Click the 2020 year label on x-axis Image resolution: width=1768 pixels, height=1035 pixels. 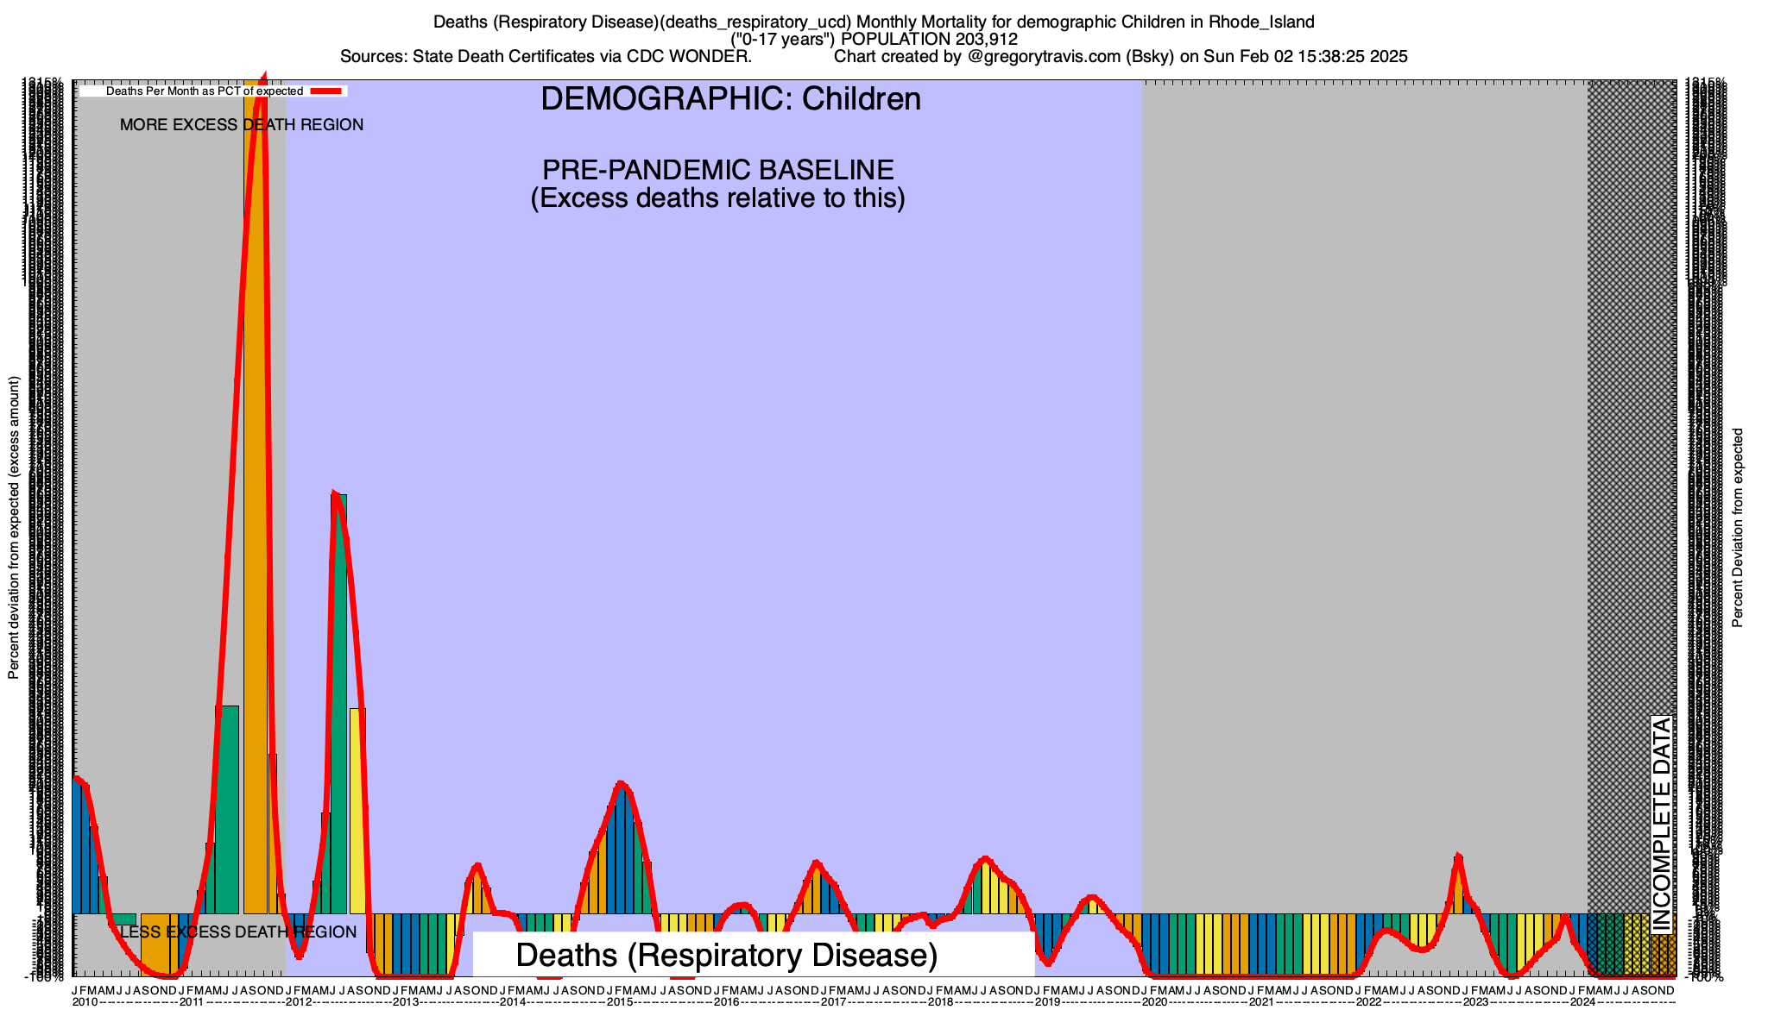1154,1002
